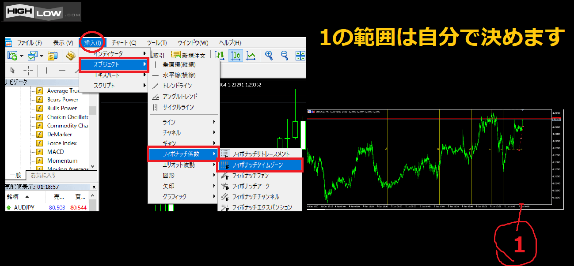The image size is (574, 266).
Task: Select the cursor arrow tool
Action: 12,71
